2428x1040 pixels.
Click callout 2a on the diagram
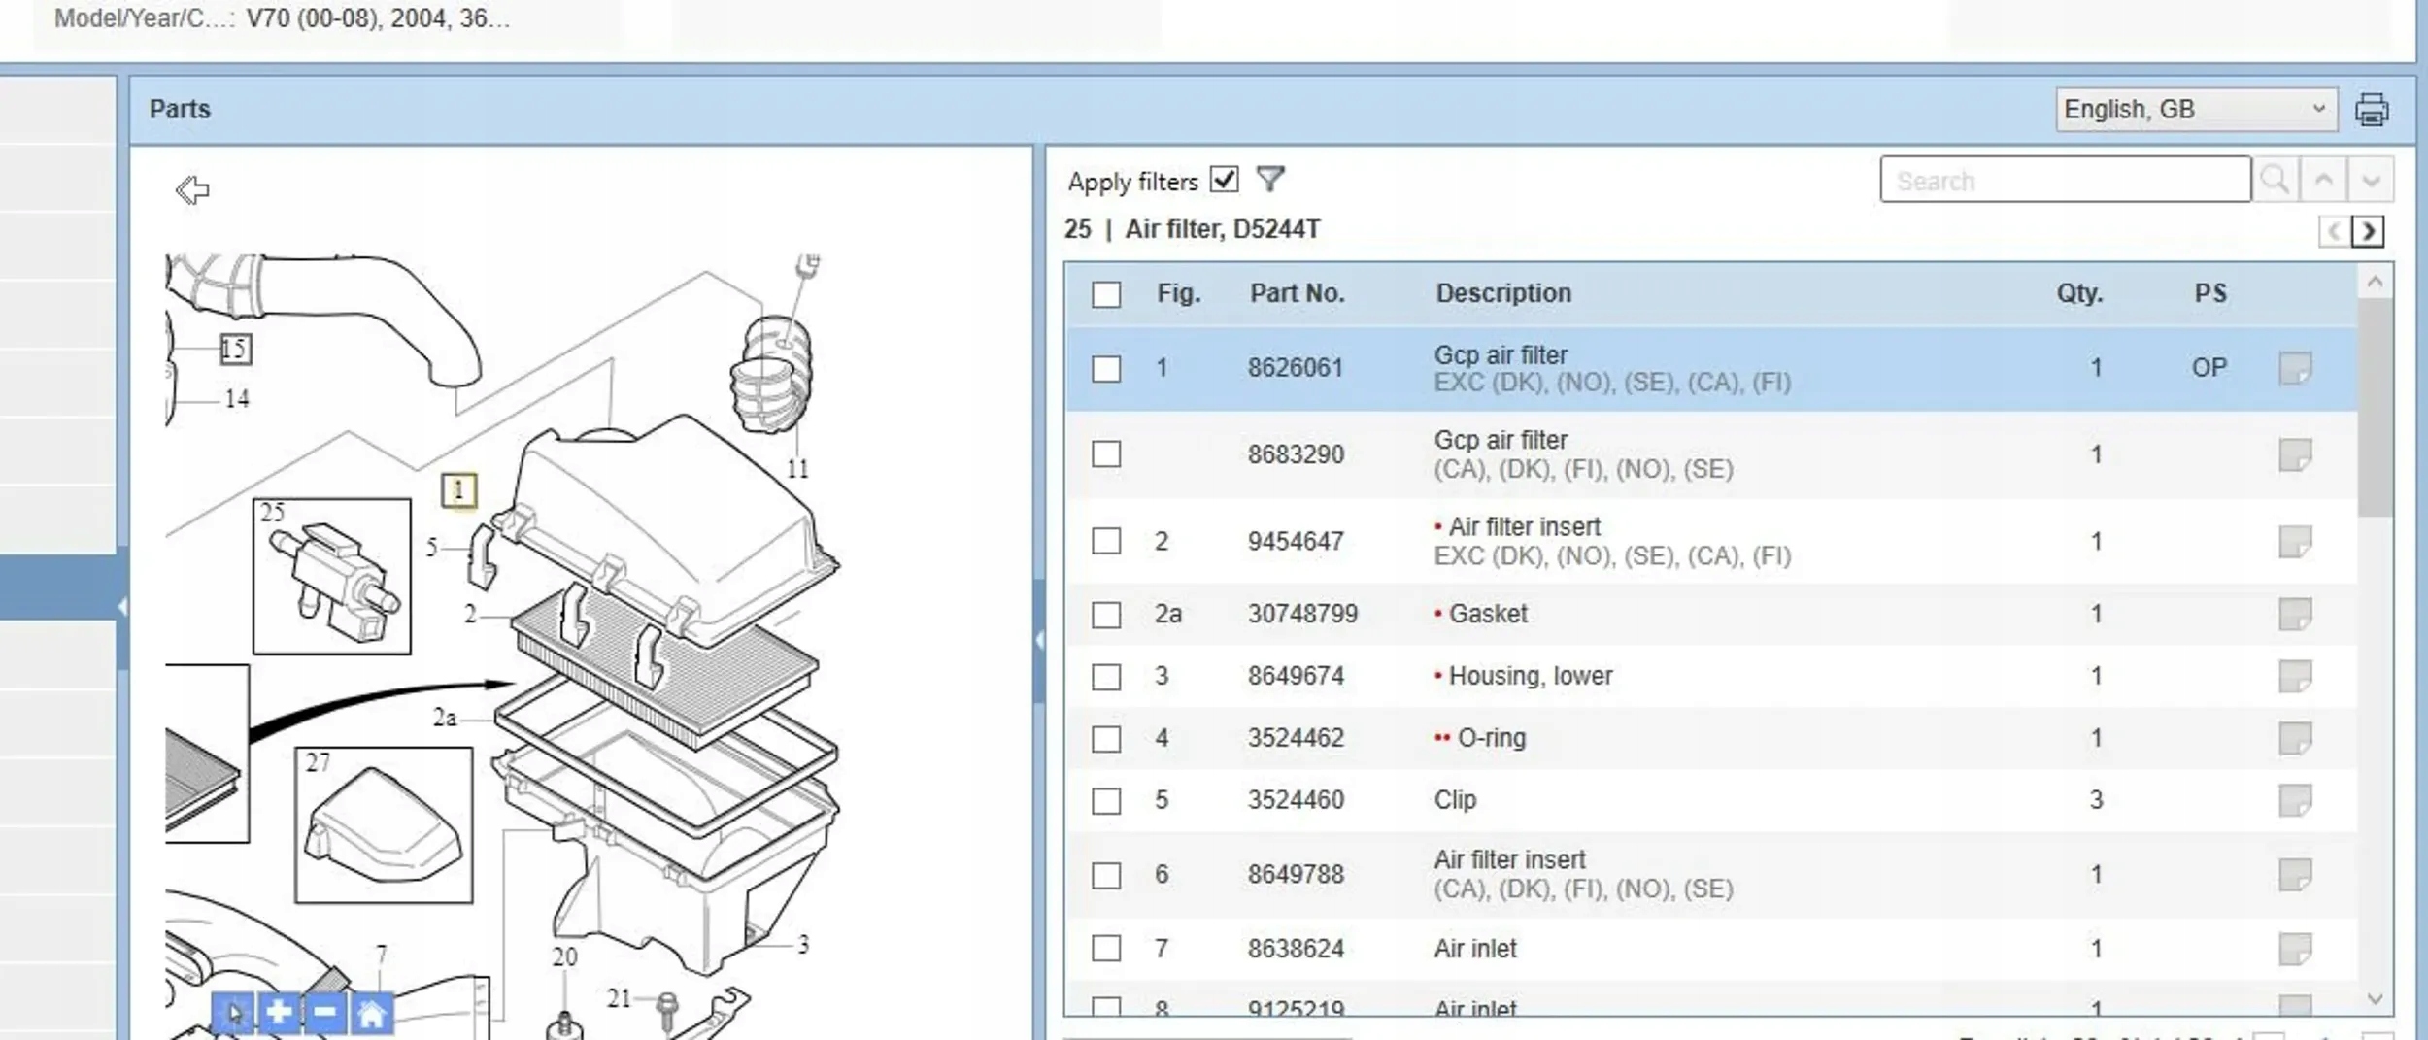pyautogui.click(x=444, y=718)
